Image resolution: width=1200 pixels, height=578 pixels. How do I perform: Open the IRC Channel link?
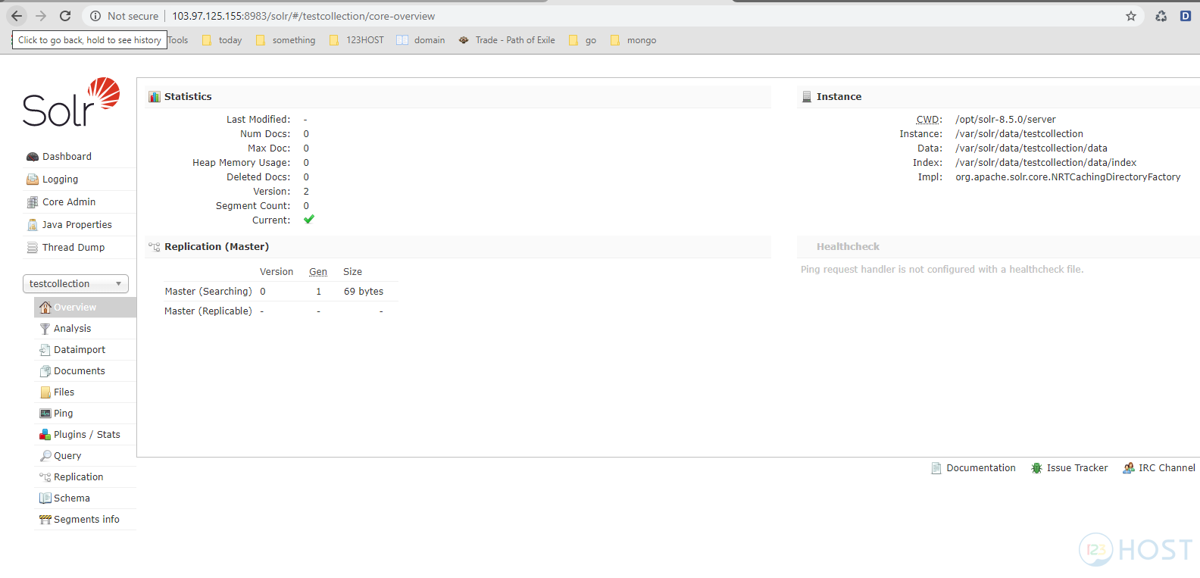(1167, 468)
